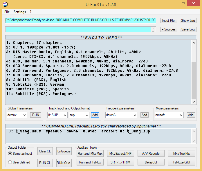Select line '2: VC-1, 1080p24 /1.001 (16:9)'

(x=41, y=47)
